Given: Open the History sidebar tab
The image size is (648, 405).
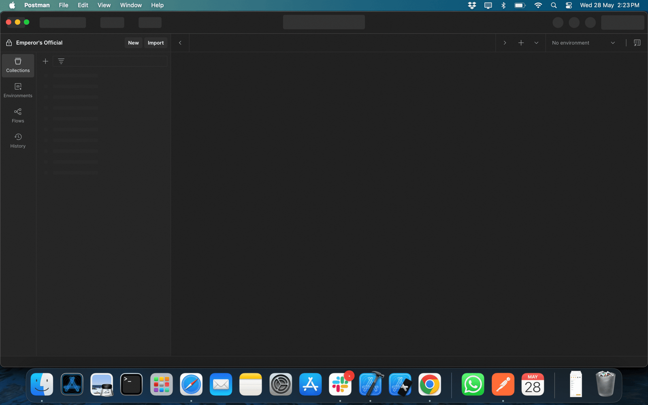Looking at the screenshot, I should (x=18, y=141).
